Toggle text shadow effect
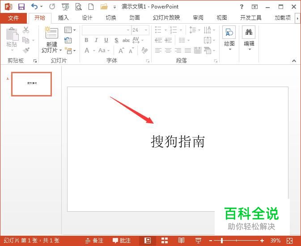The width and height of the screenshot is (301, 246). pos(116,40)
